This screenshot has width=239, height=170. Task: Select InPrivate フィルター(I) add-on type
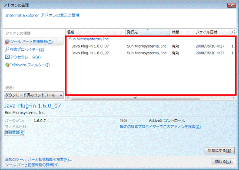tap(30, 65)
